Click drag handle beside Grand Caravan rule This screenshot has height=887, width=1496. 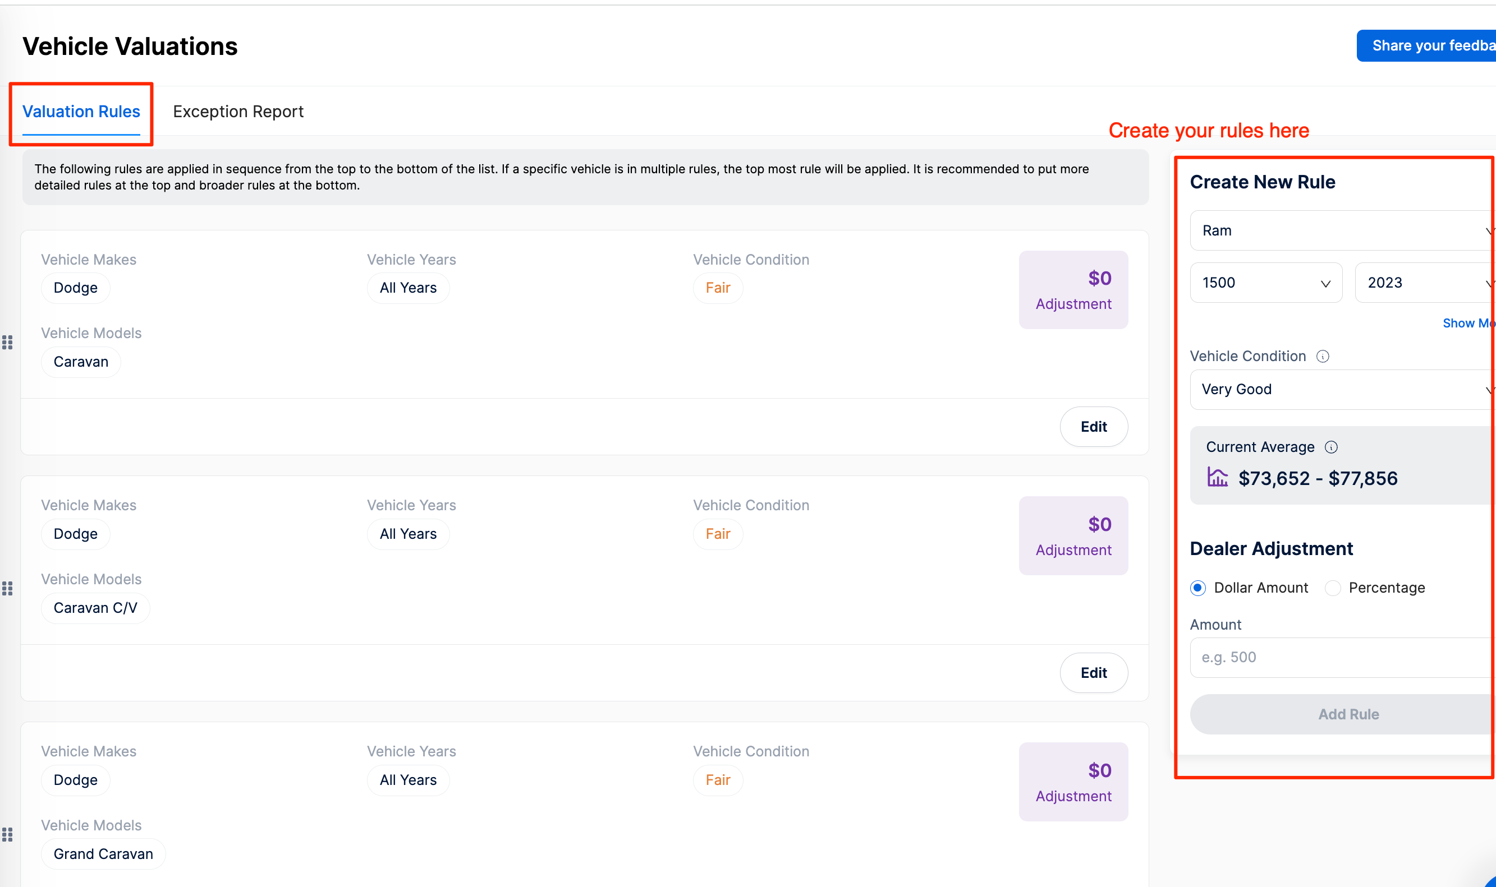click(7, 834)
